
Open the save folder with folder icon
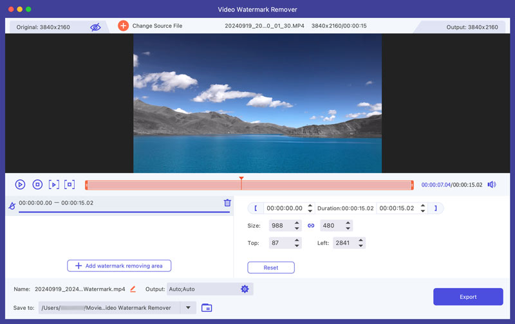[x=207, y=308]
